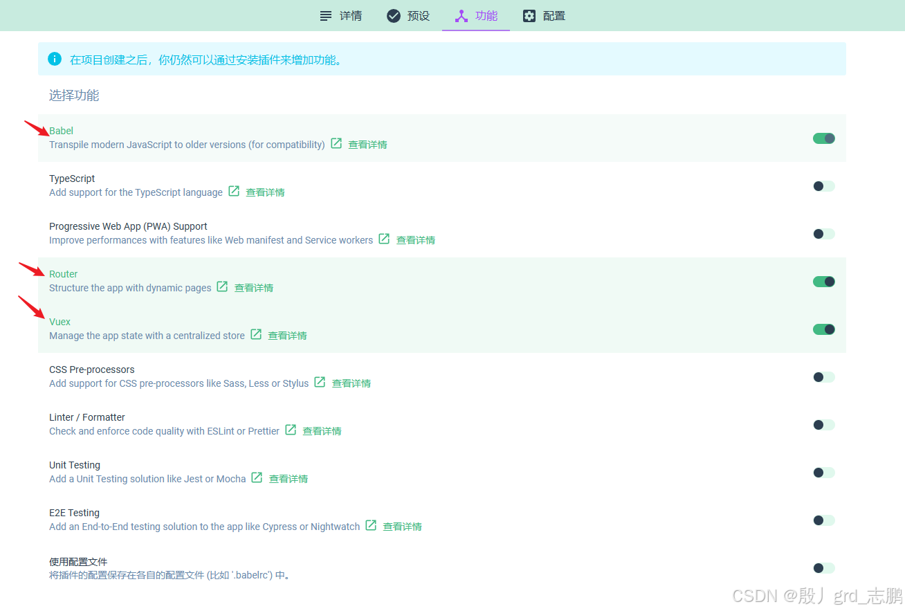Open 查看详情 link for Linter / Formatter
The width and height of the screenshot is (905, 611).
tap(322, 431)
